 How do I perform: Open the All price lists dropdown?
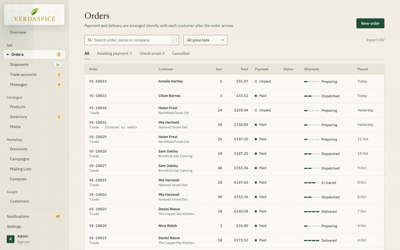[205, 40]
